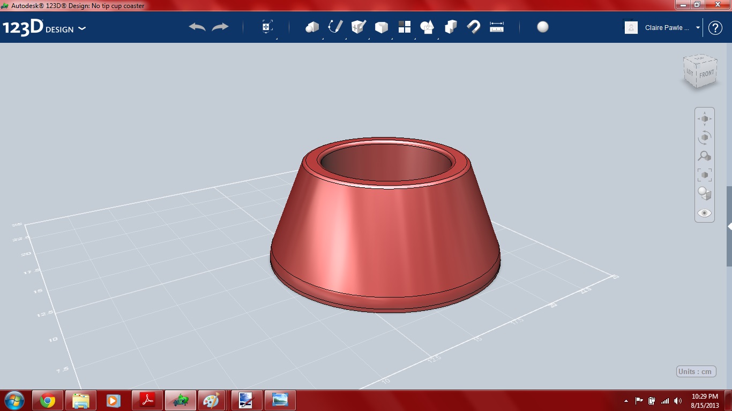This screenshot has width=732, height=411.
Task: Select the Snap magnet tool
Action: coord(474,27)
